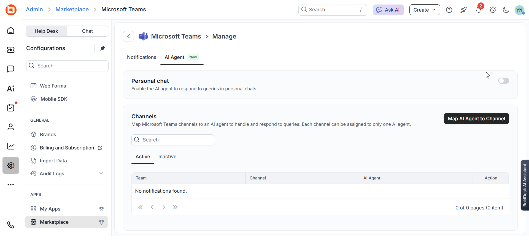Open the BoldDesk AI Assistant side tab

(x=525, y=185)
